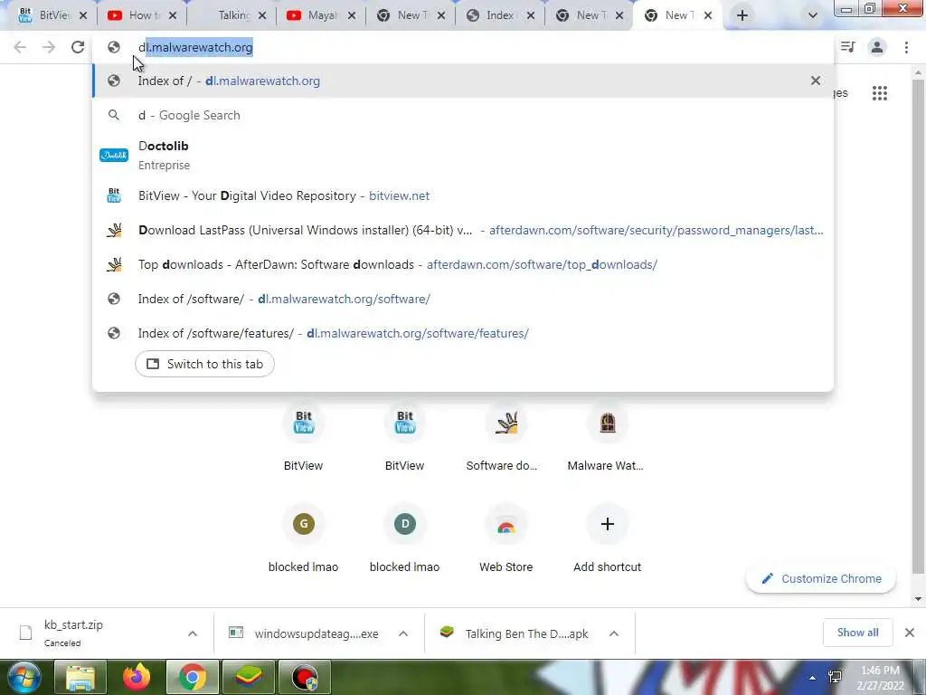
Task: Open the BitView Digital Video Repository suggestion
Action: 463,195
